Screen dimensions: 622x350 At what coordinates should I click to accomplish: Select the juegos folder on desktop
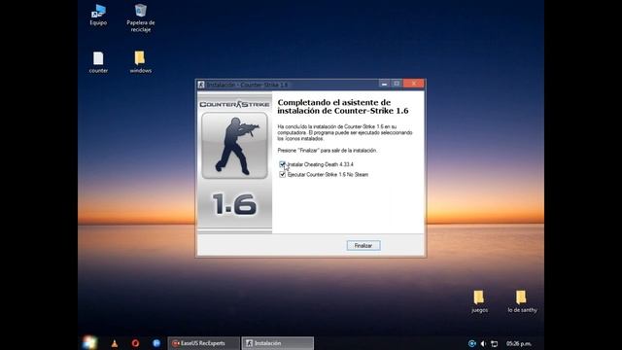coord(479,301)
